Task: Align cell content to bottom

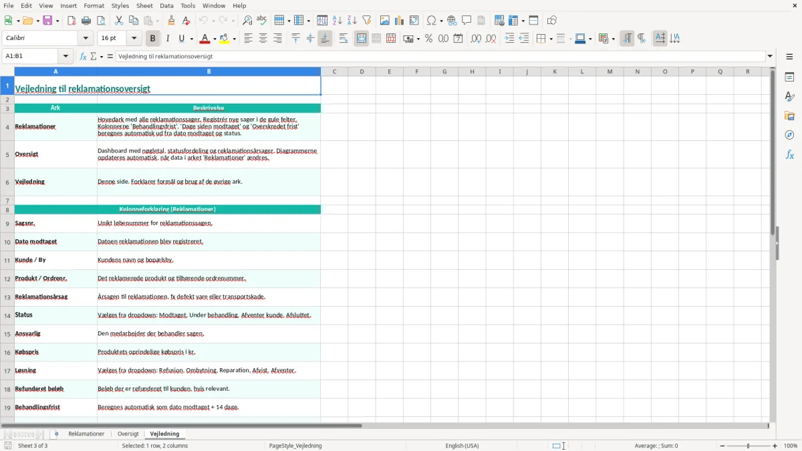Action: (325, 39)
